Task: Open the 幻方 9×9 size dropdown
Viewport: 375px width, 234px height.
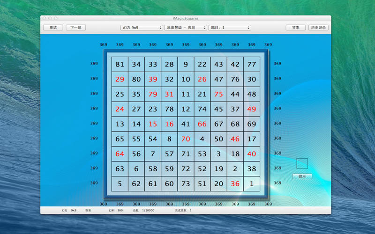Action: [x=142, y=28]
